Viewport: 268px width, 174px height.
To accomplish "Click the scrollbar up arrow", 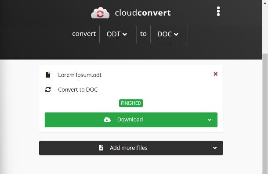I will point(265,3).
